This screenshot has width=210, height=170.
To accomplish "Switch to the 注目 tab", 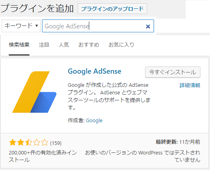I will coord(44,45).
